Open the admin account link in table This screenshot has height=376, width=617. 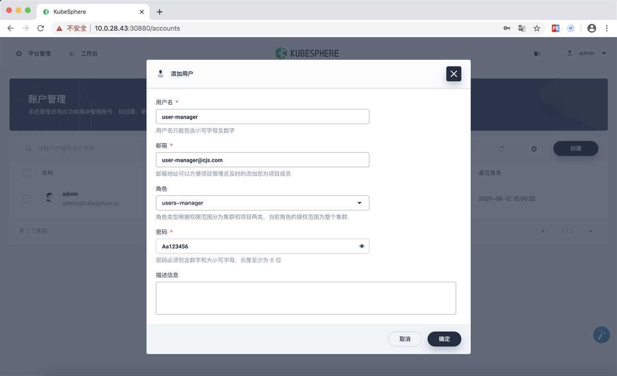[70, 194]
